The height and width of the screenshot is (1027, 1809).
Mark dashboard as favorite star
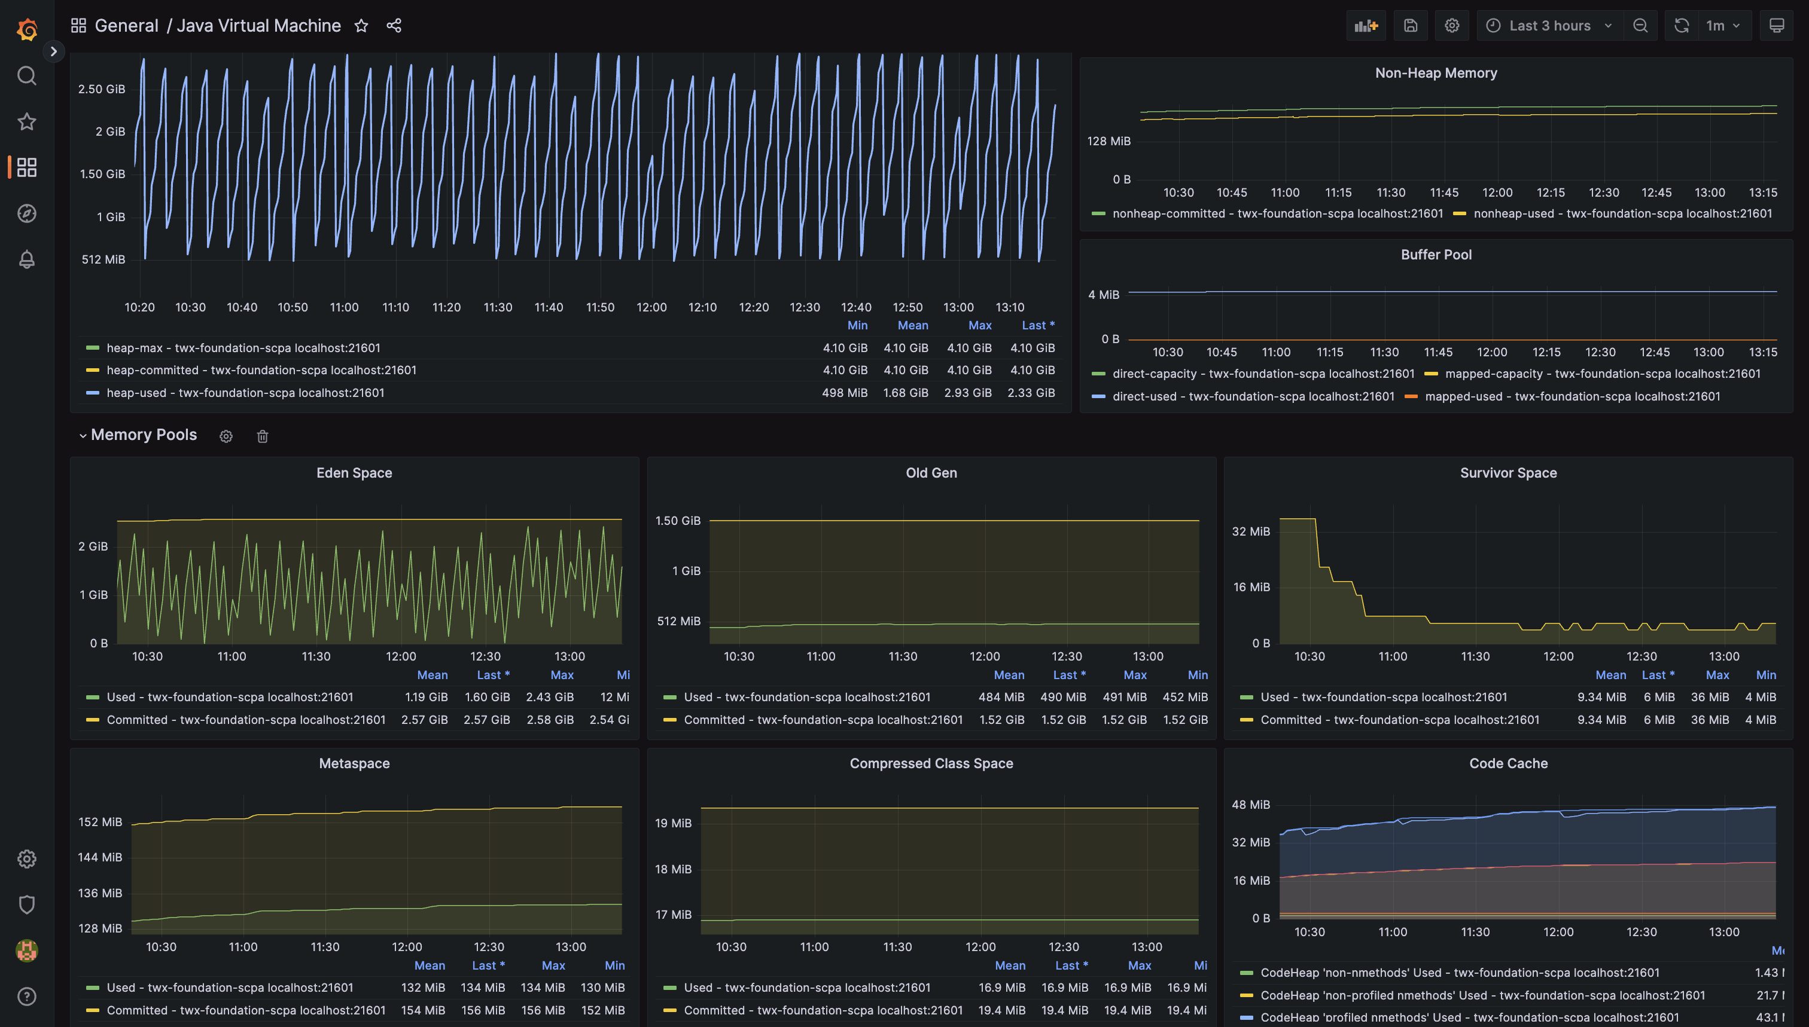click(x=361, y=26)
